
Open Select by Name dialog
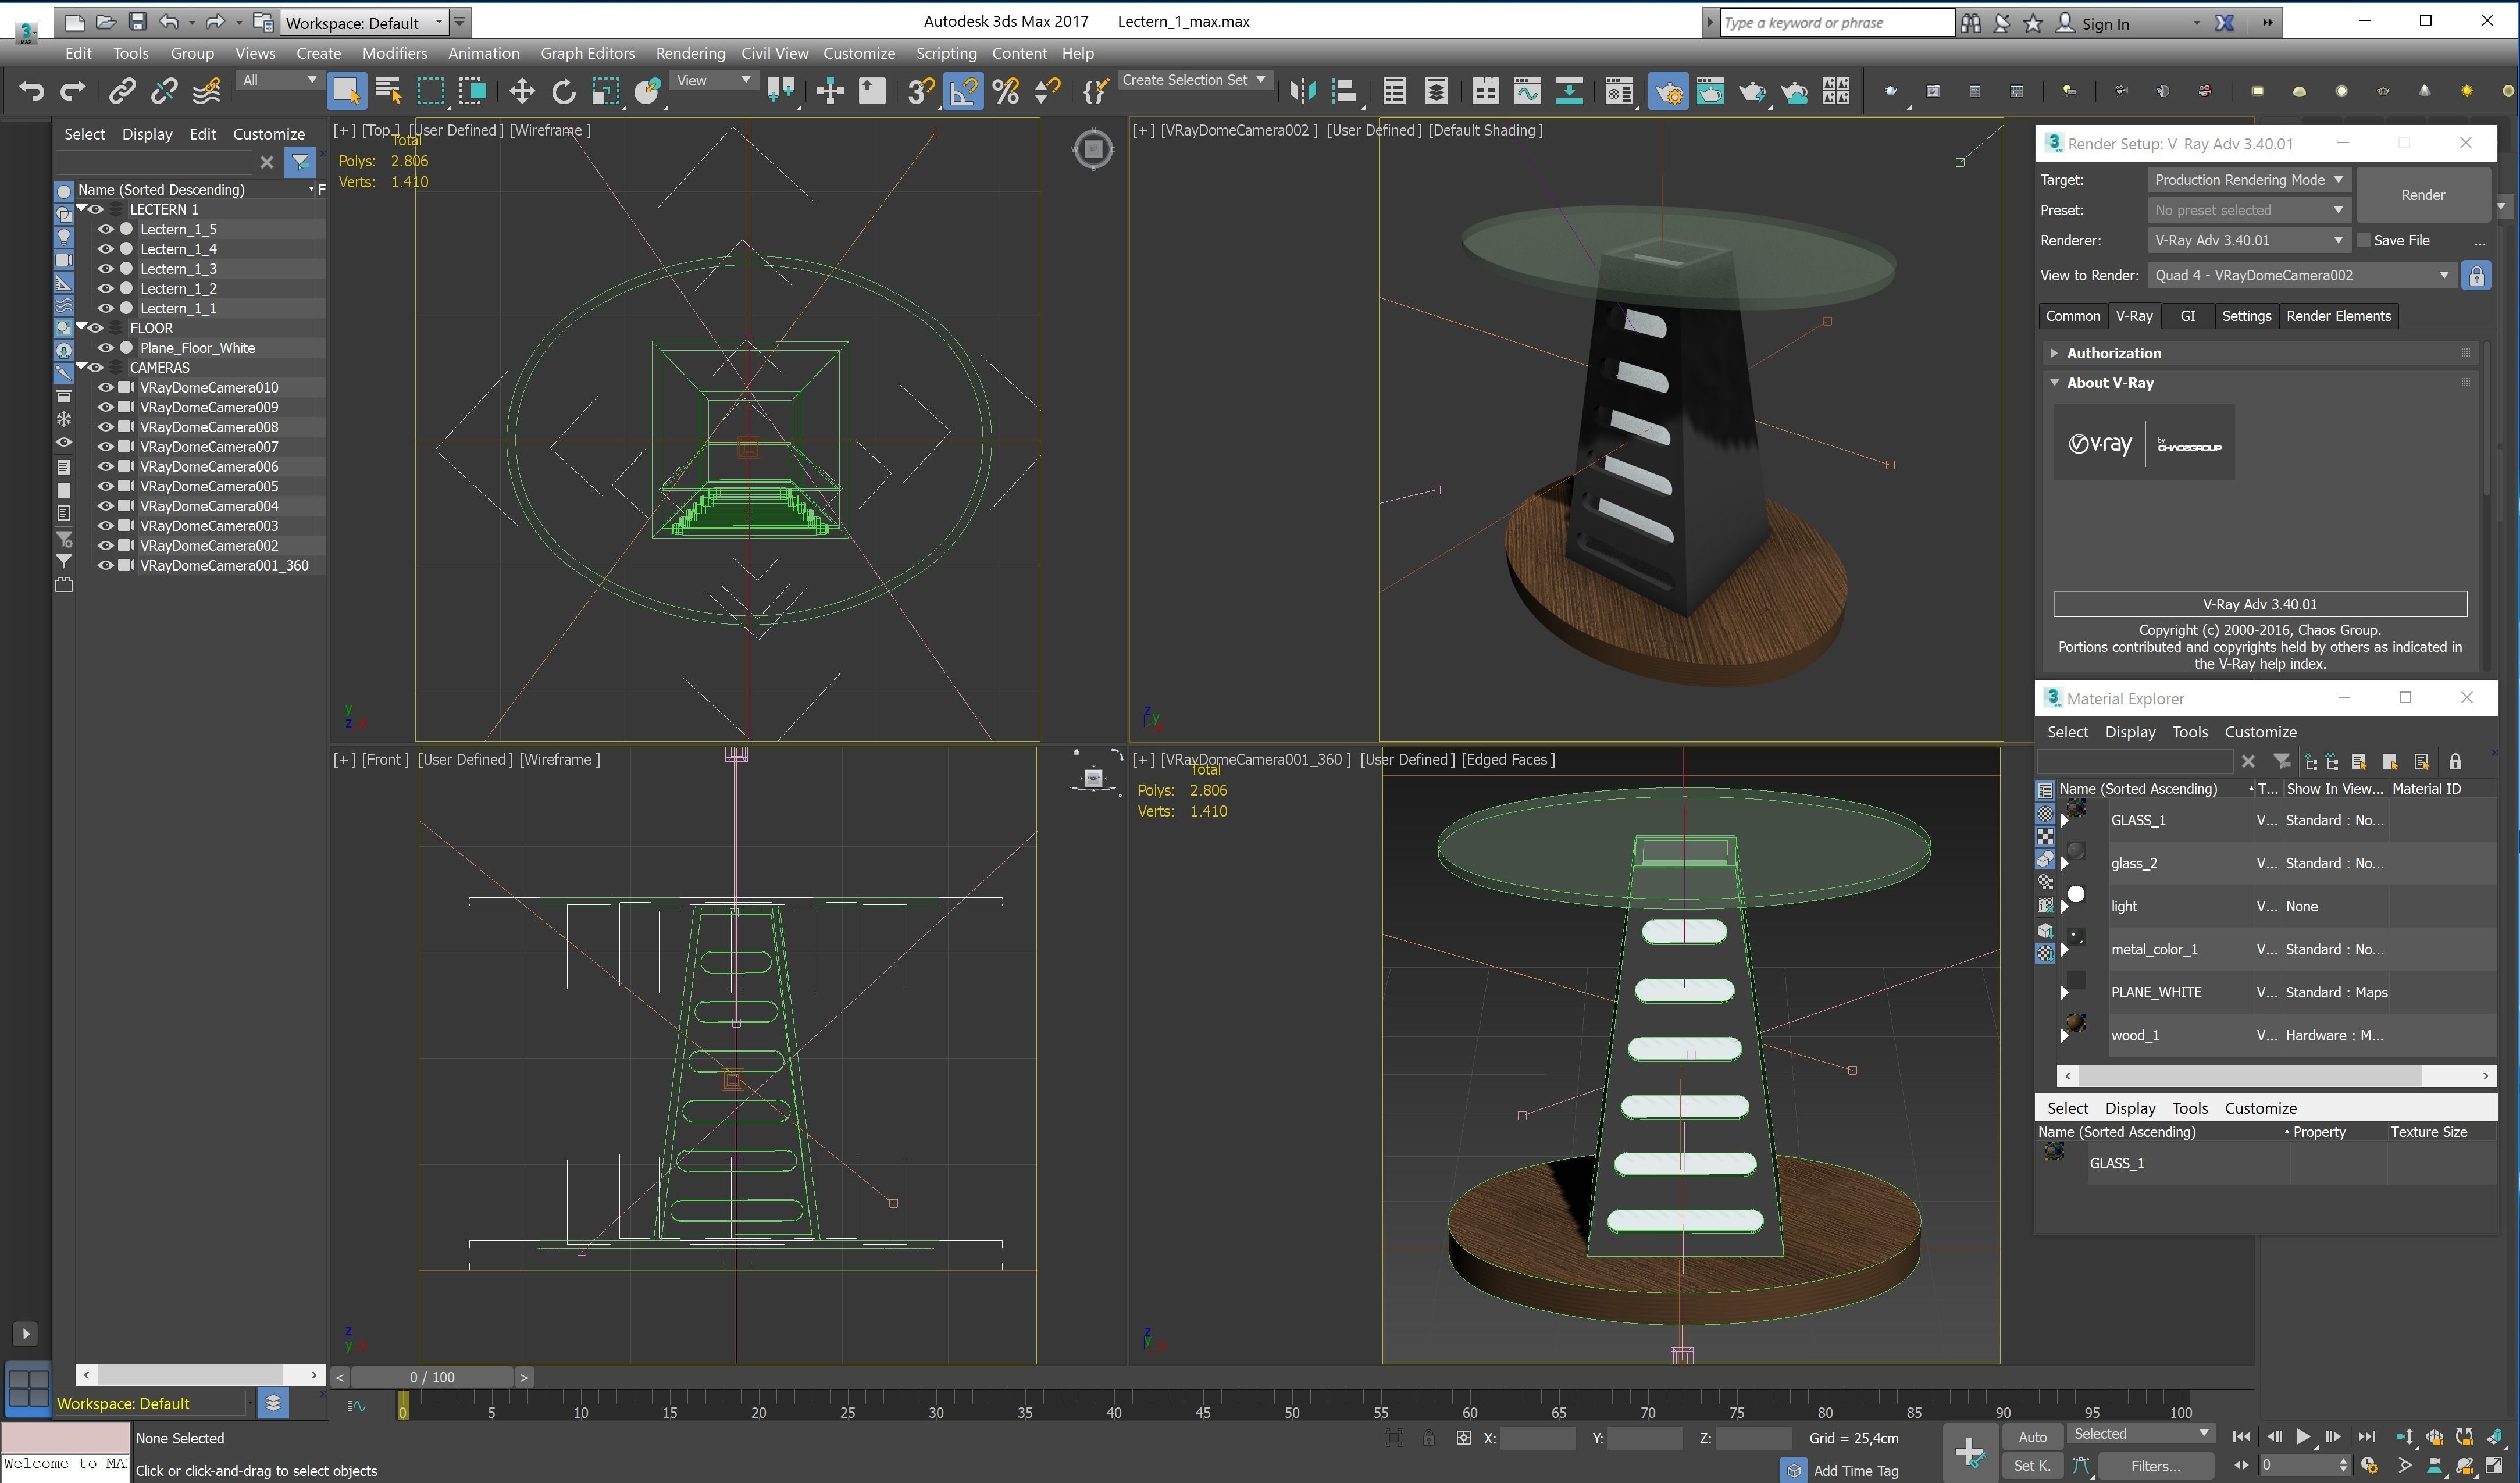pyautogui.click(x=389, y=92)
